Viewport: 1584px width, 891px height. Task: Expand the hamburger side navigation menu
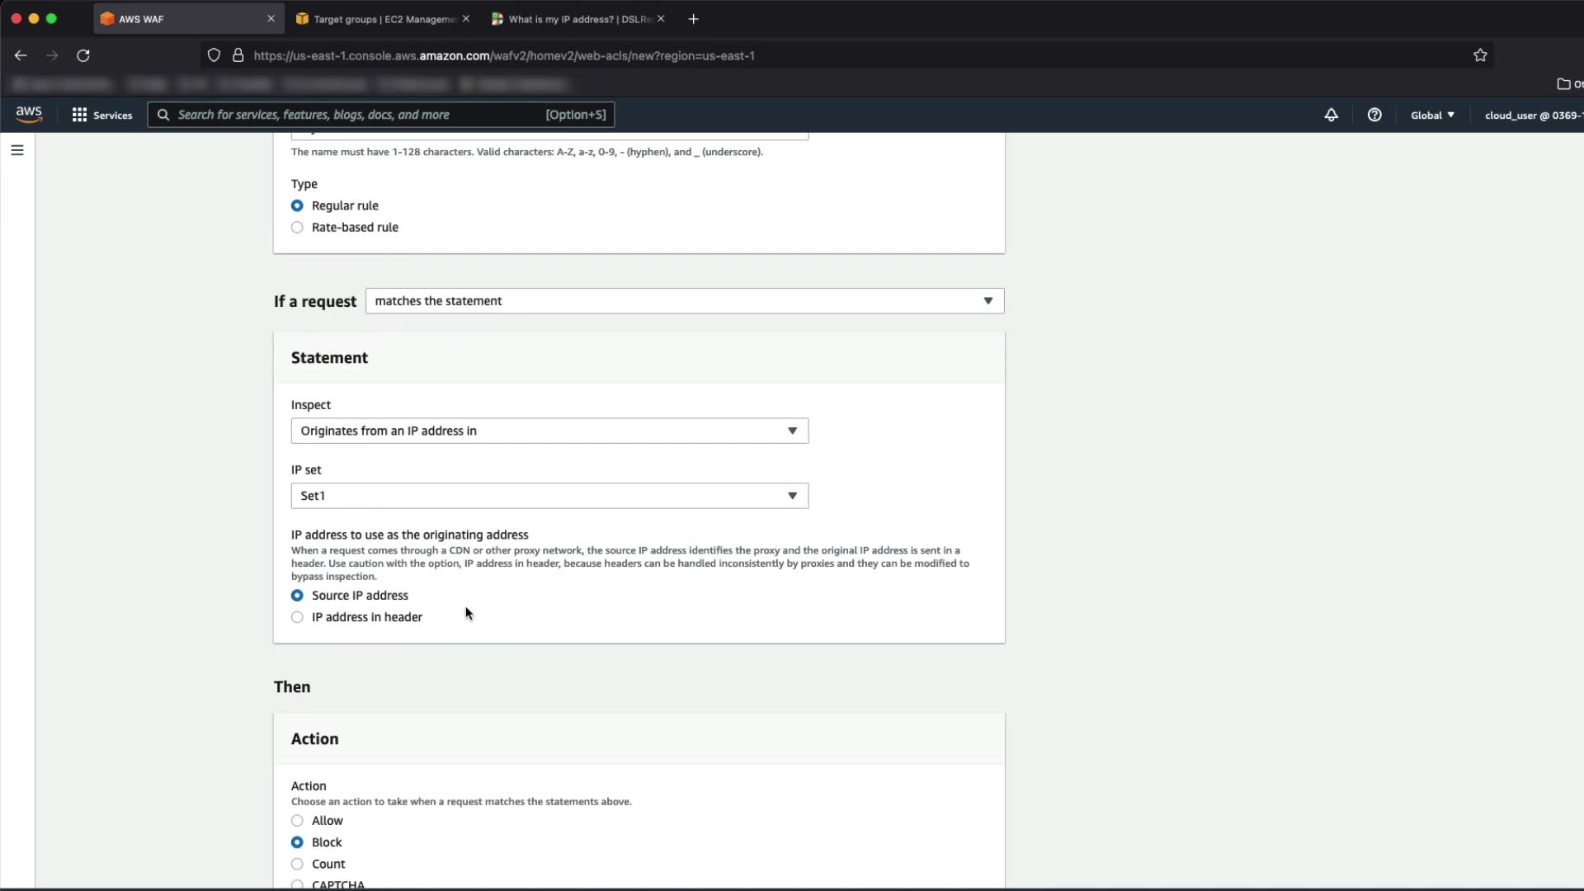[x=17, y=150]
